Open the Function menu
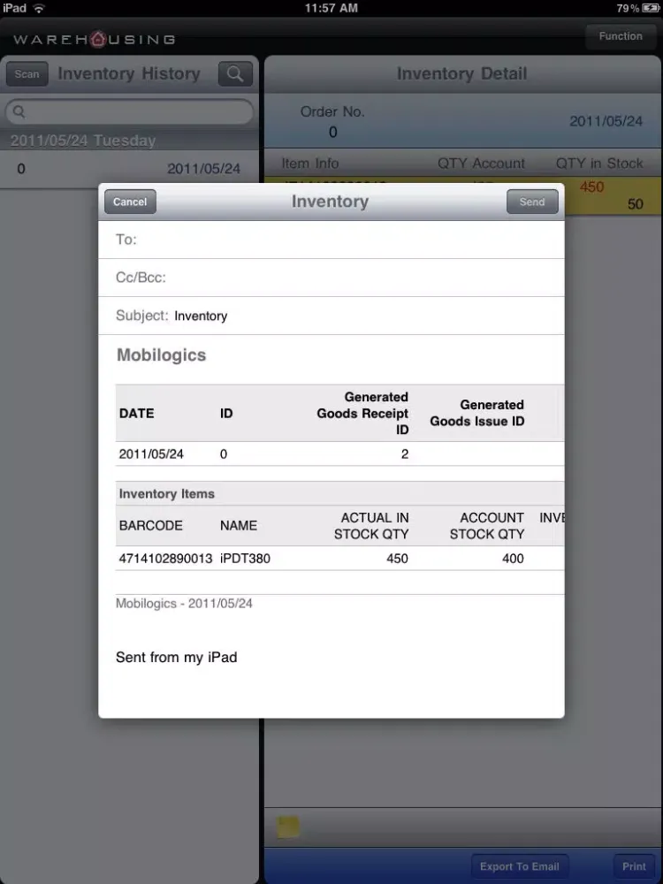The height and width of the screenshot is (884, 663). (x=621, y=36)
